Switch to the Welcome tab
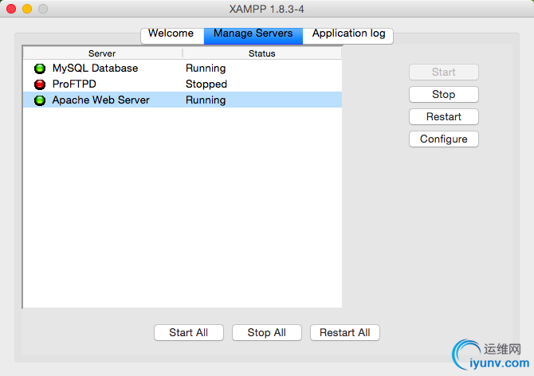The width and height of the screenshot is (534, 376). 172,35
